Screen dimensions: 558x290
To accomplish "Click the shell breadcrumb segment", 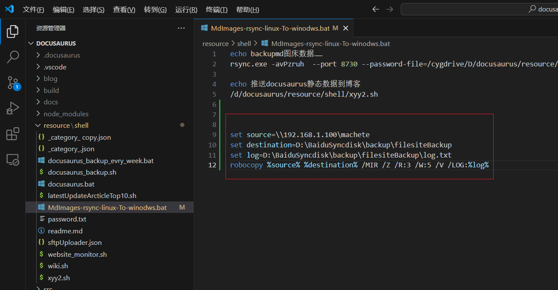I will coord(244,43).
